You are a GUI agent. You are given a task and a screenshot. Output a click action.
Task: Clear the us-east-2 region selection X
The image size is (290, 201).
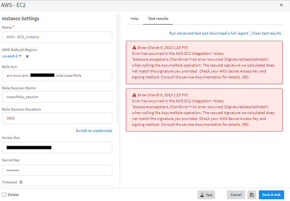[x=27, y=56]
